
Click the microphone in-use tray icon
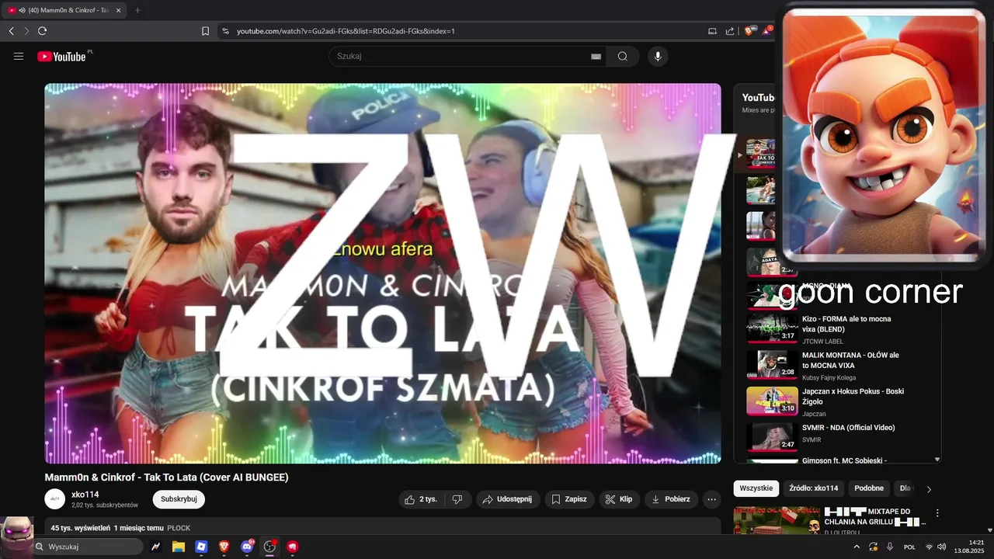pyautogui.click(x=890, y=547)
